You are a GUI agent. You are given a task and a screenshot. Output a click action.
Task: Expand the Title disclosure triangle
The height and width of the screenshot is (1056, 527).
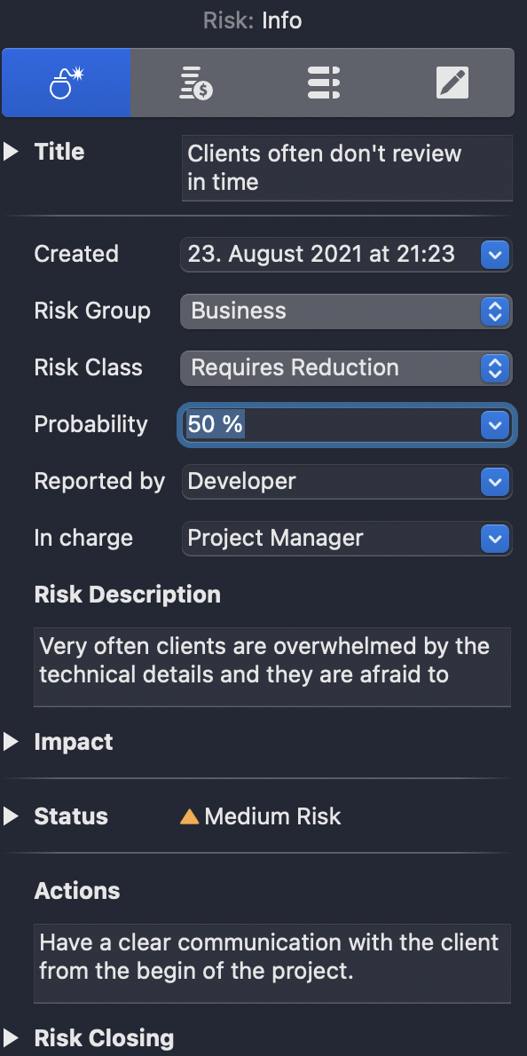12,151
